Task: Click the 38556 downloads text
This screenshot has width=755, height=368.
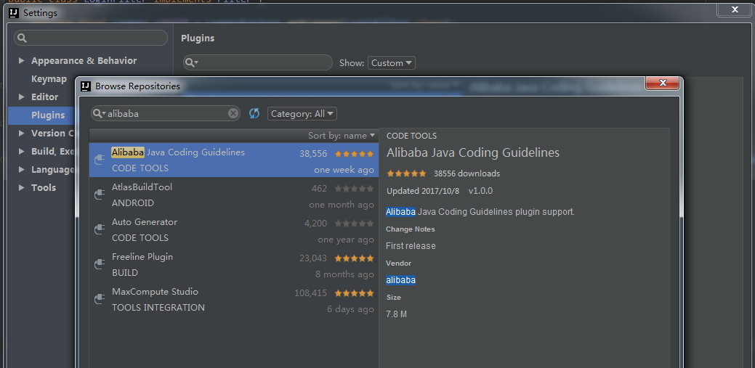Action: point(467,173)
